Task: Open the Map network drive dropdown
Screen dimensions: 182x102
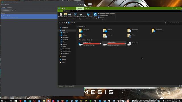Action: click(80, 16)
